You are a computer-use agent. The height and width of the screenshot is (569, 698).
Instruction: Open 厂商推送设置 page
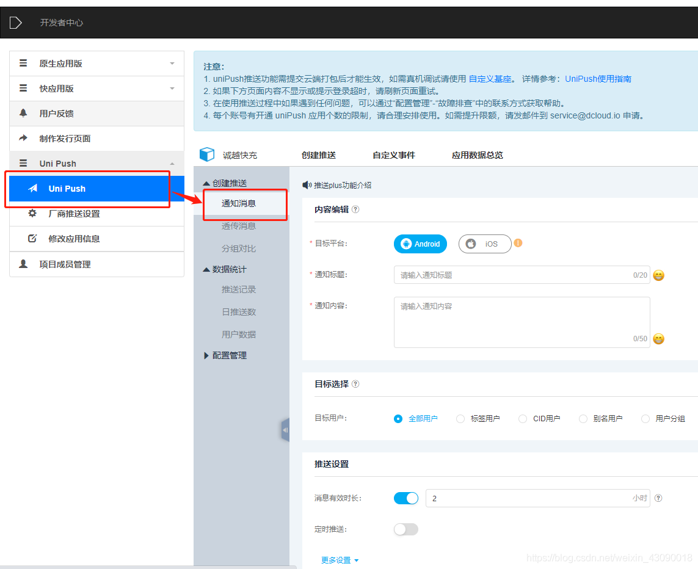pos(96,214)
